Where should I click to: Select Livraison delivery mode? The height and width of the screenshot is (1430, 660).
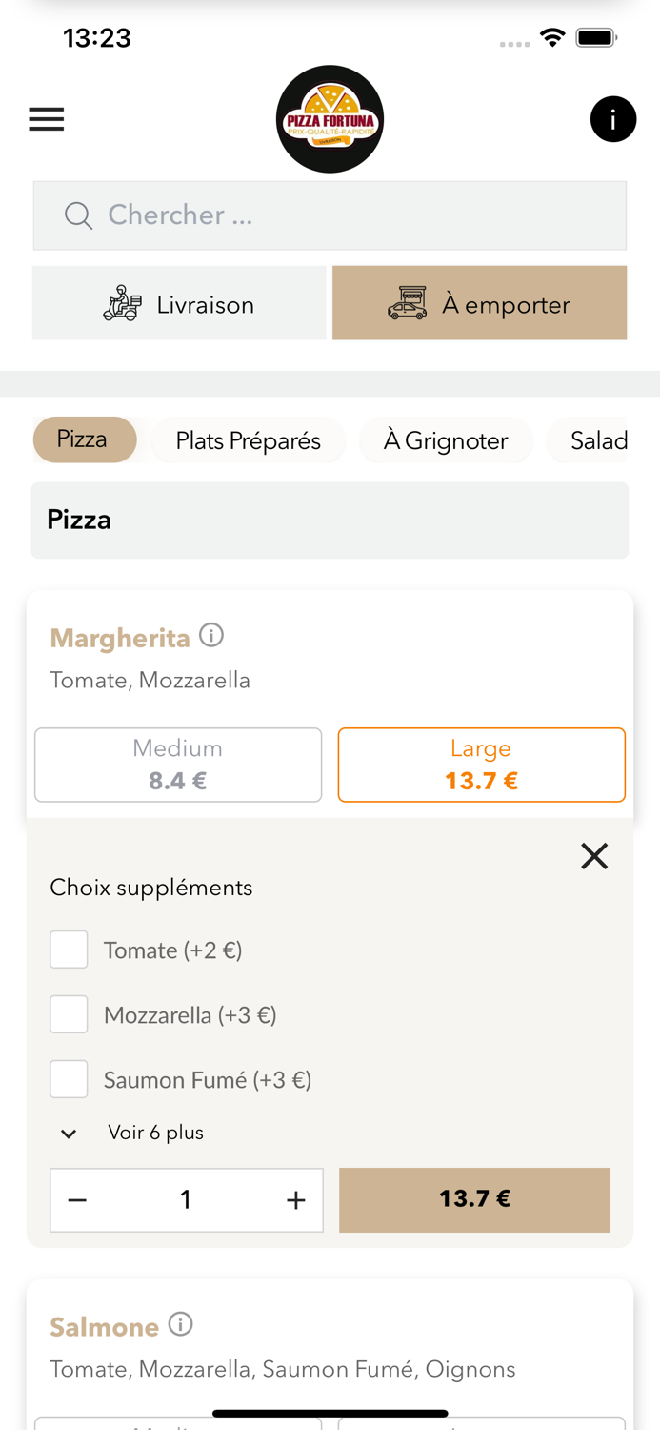coord(180,303)
